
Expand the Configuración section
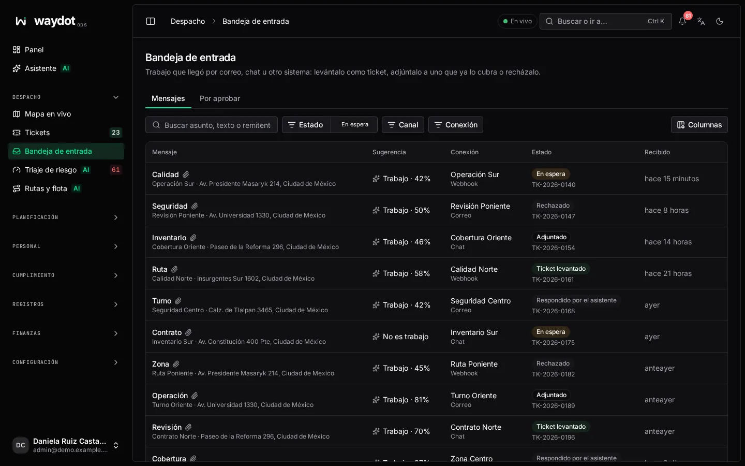click(x=66, y=362)
